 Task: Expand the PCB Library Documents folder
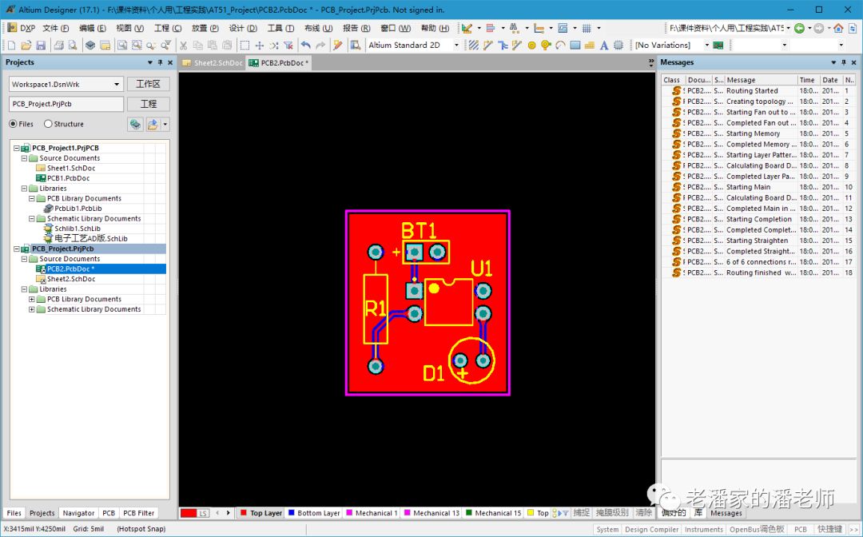point(32,300)
